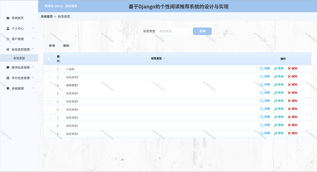Click the 系统首页 breadcrumb link
Image resolution: width=317 pixels, height=172 pixels.
(47, 17)
